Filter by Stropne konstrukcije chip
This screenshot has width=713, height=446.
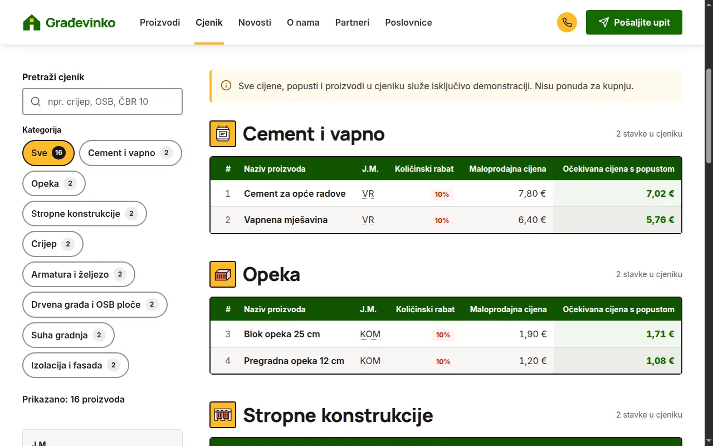tap(85, 214)
